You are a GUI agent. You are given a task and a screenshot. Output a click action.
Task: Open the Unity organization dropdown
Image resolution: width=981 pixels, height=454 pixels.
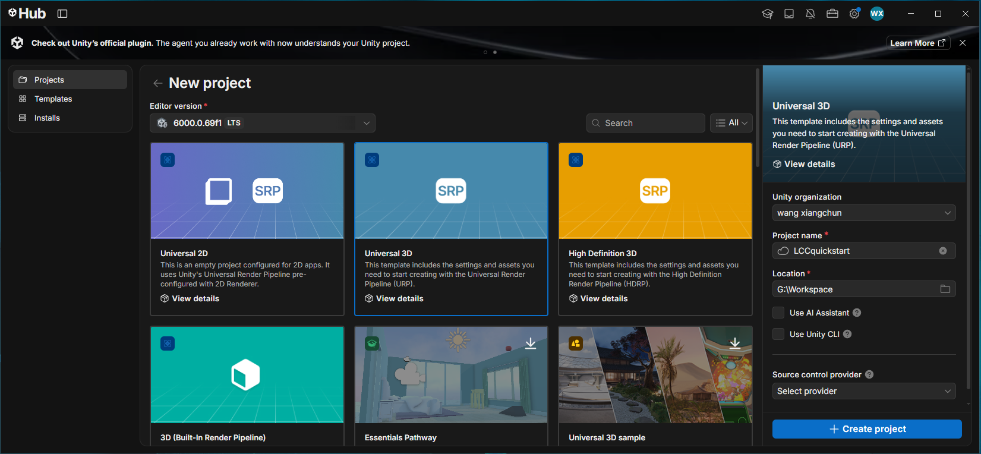tap(864, 213)
